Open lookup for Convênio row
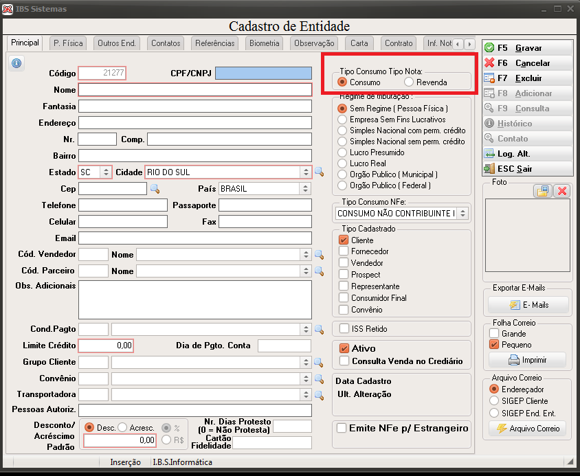The image size is (580, 476). tap(319, 378)
